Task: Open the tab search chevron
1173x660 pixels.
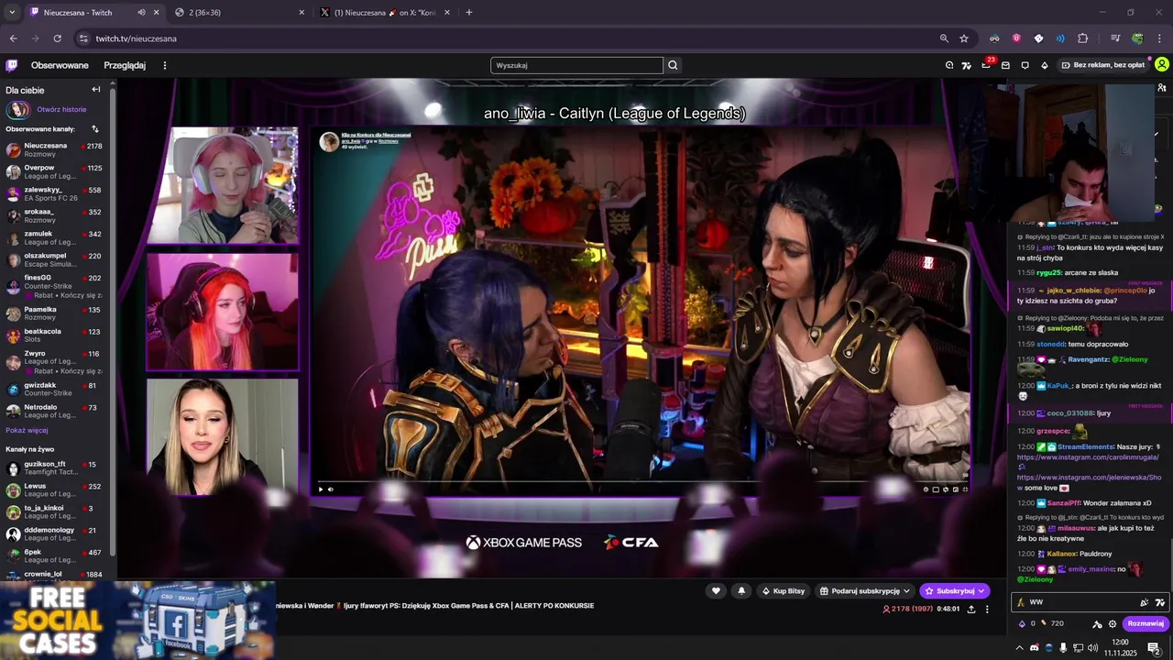Action: pos(12,13)
